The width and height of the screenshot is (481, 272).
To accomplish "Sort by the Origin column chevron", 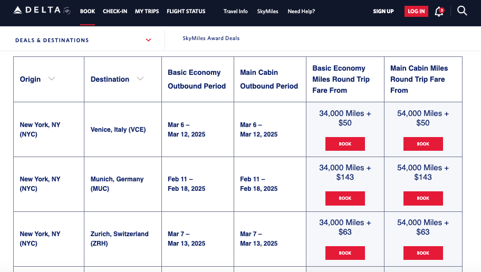I will [52, 79].
